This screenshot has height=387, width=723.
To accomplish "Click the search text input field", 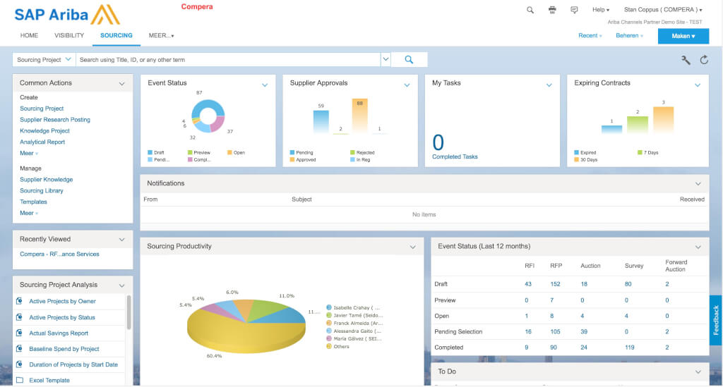I will 228,60.
